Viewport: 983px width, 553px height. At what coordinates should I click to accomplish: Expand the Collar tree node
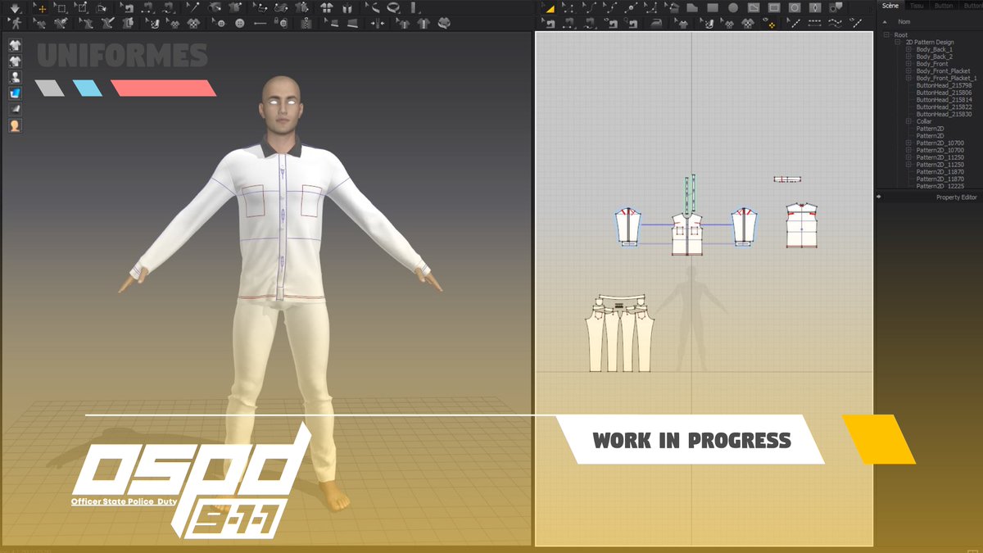pyautogui.click(x=908, y=121)
